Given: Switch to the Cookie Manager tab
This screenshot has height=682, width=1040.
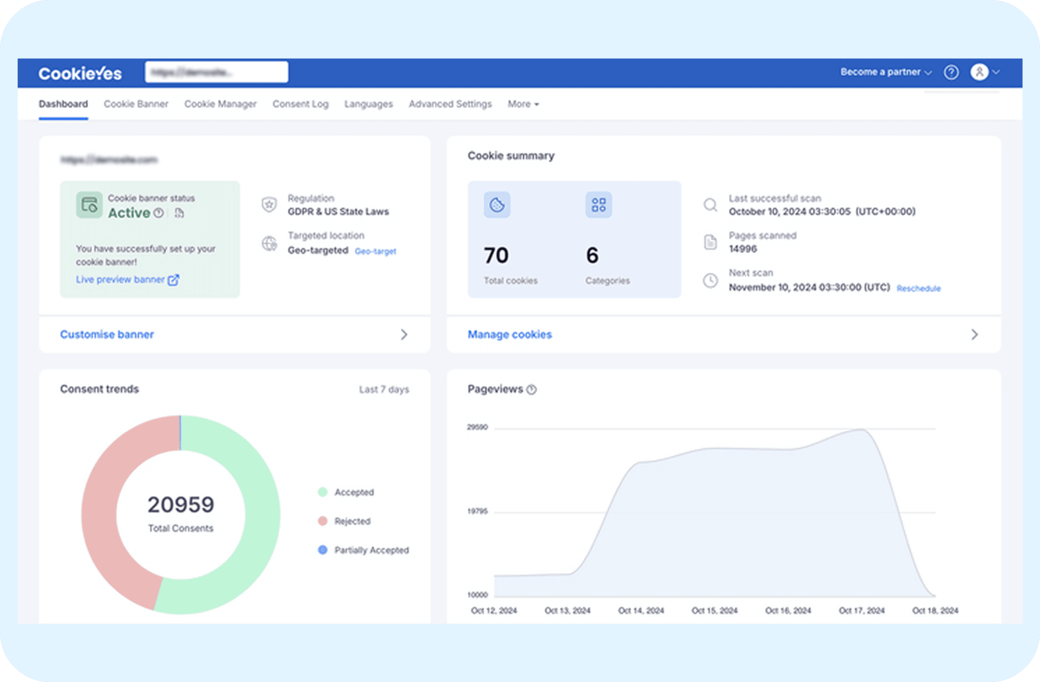Looking at the screenshot, I should tap(220, 104).
